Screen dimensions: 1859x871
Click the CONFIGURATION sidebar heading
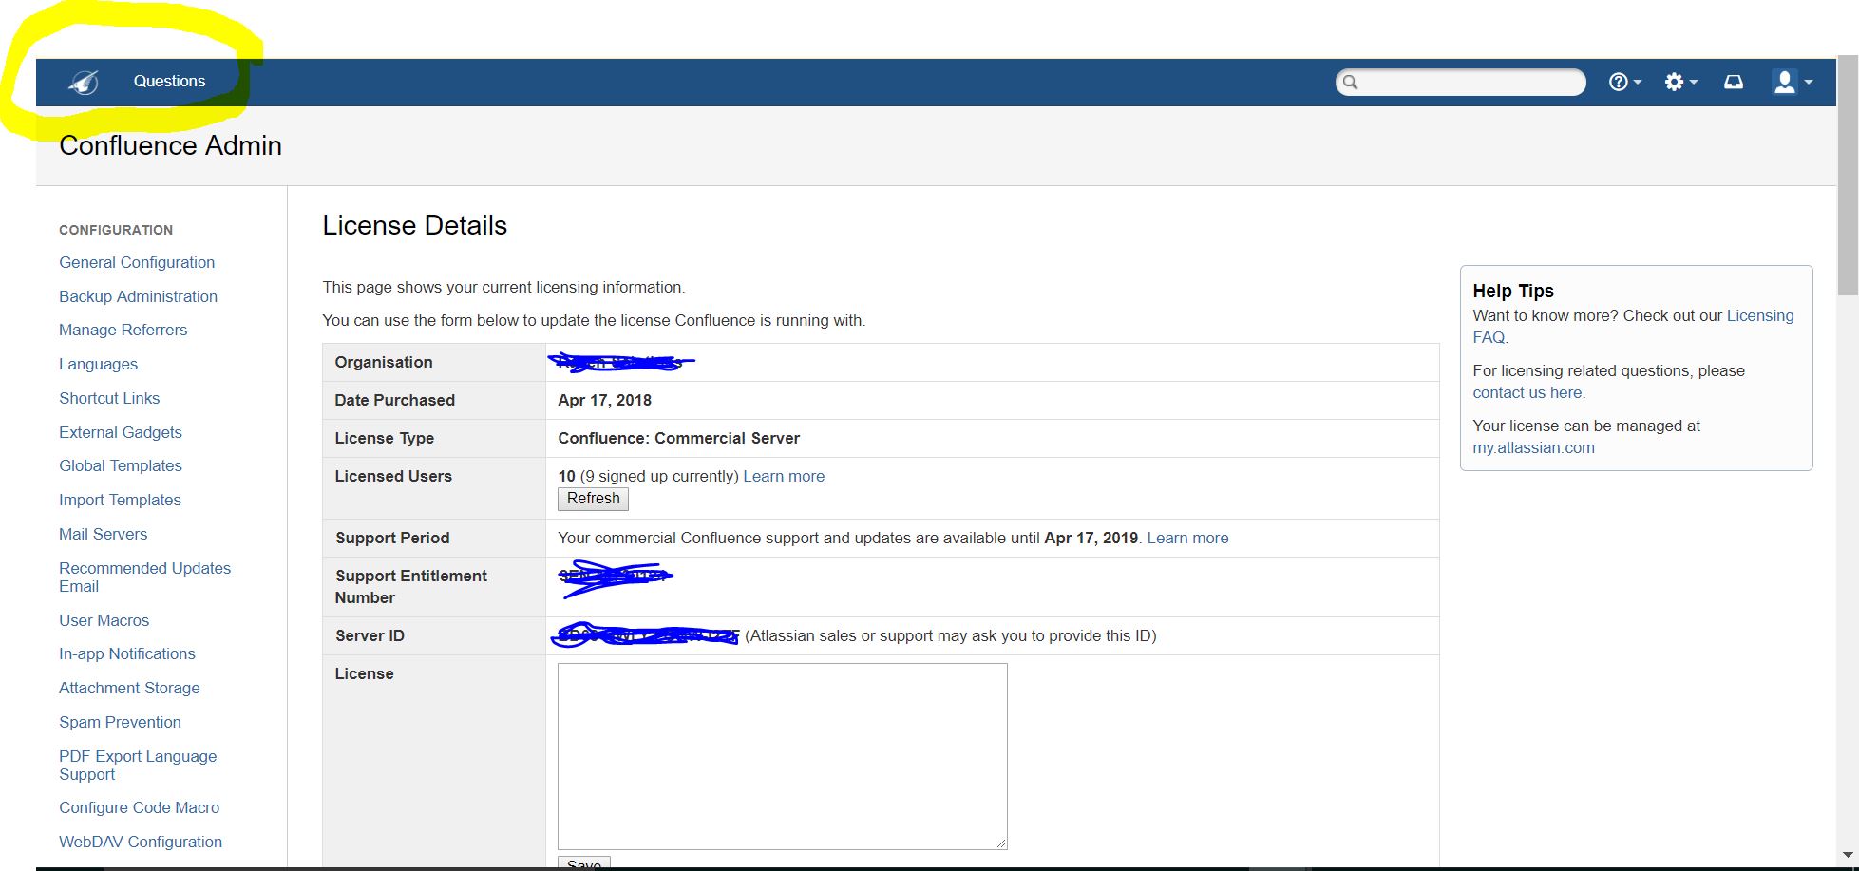pos(116,230)
